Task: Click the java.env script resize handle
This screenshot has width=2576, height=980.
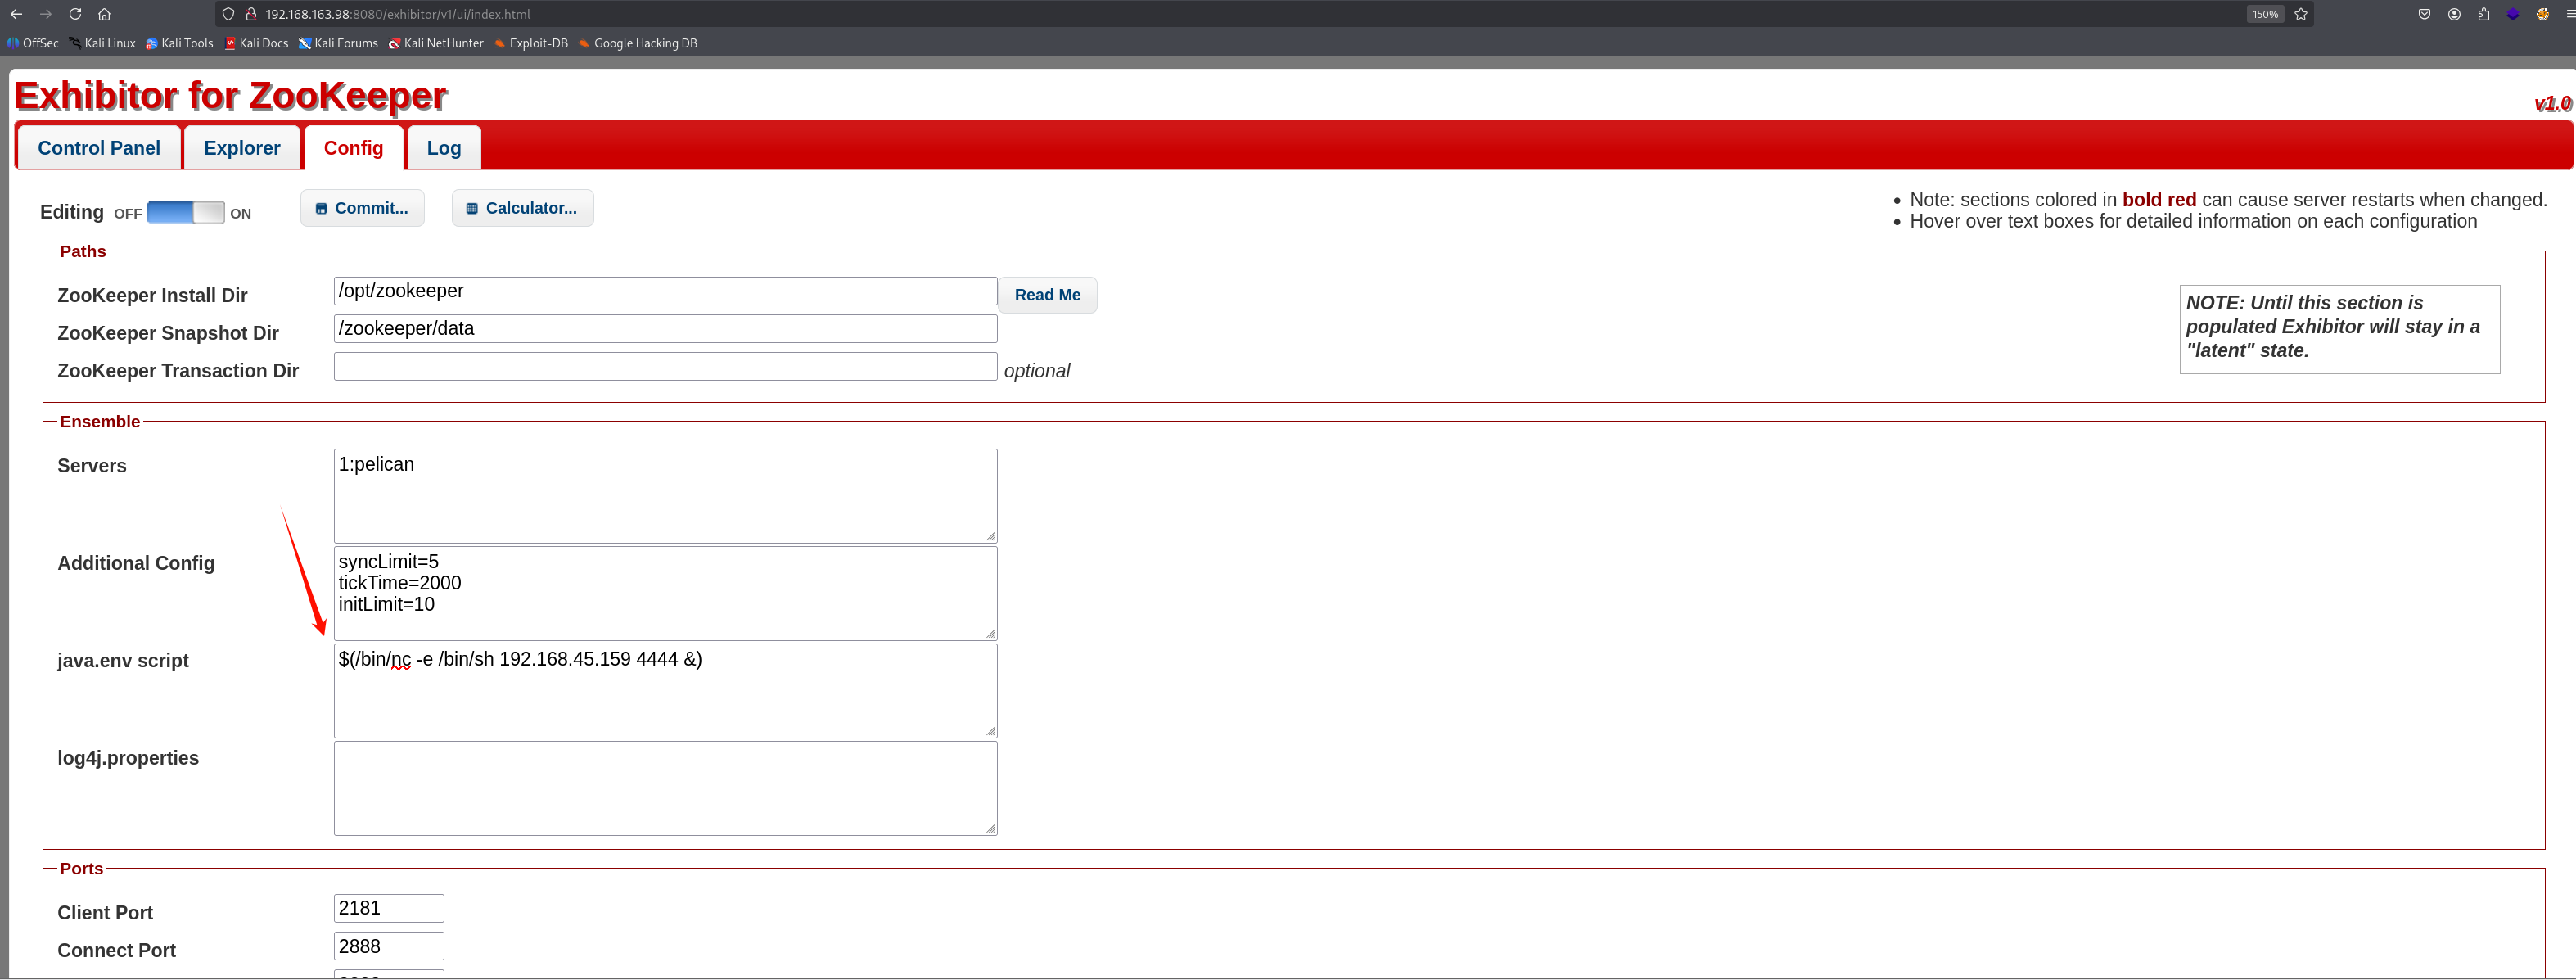Action: click(x=990, y=731)
